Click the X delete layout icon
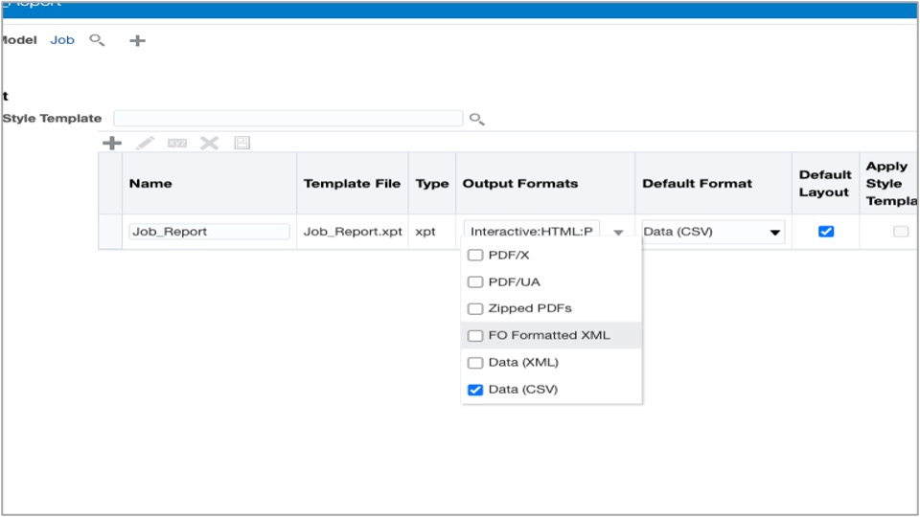 (x=209, y=143)
